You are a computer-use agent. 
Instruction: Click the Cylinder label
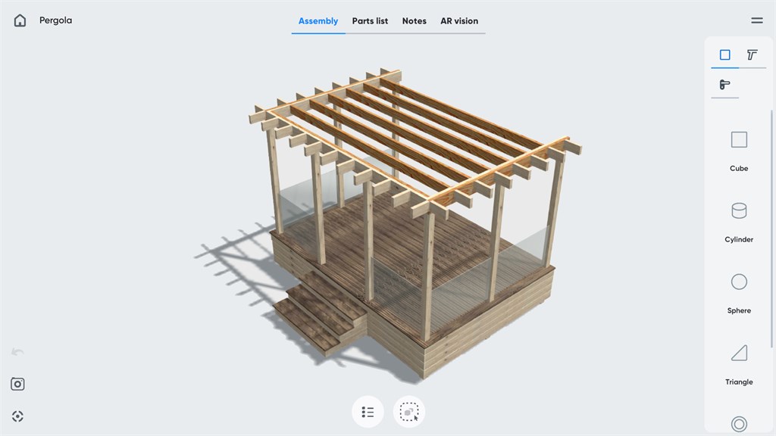coord(739,240)
